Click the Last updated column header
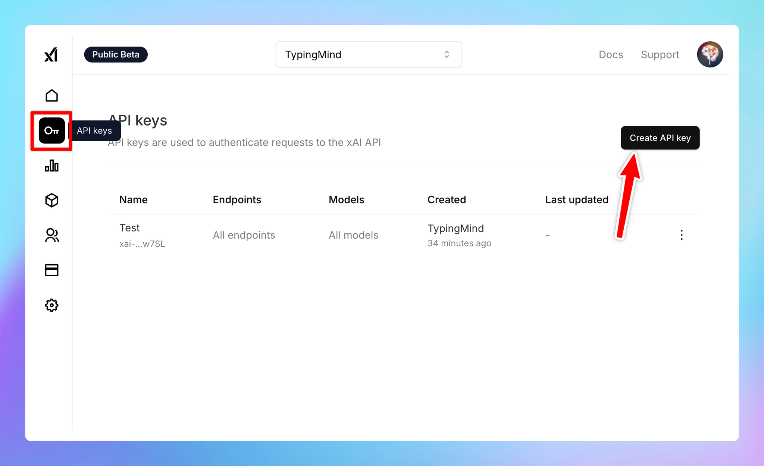 point(577,200)
